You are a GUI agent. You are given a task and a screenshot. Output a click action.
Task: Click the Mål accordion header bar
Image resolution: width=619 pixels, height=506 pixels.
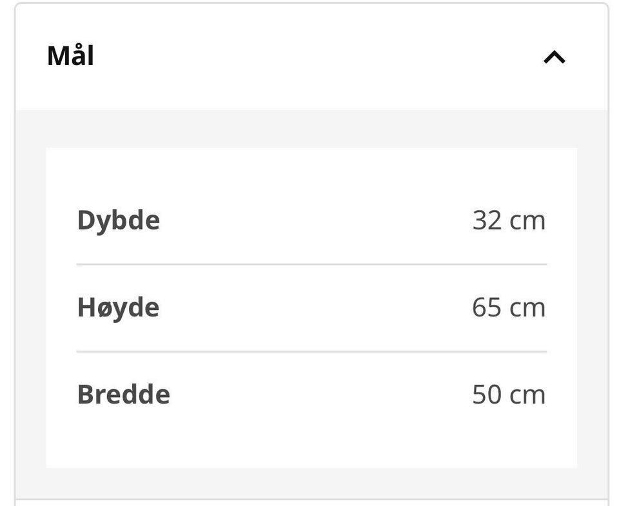pyautogui.click(x=311, y=57)
